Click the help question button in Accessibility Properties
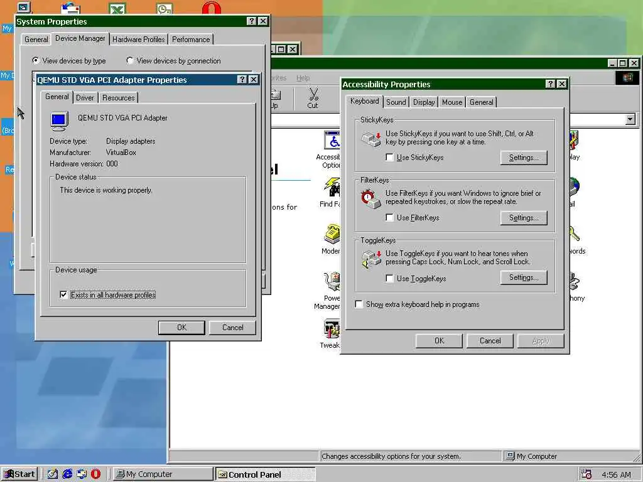643x482 pixels. (x=550, y=84)
